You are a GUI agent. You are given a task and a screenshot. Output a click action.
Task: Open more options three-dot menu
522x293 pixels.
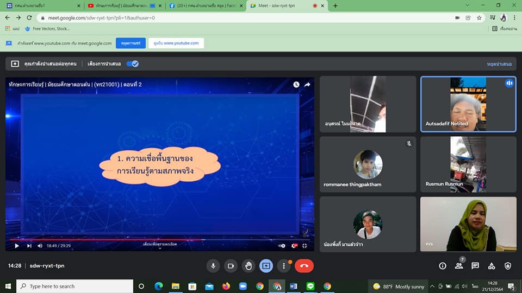point(283,266)
